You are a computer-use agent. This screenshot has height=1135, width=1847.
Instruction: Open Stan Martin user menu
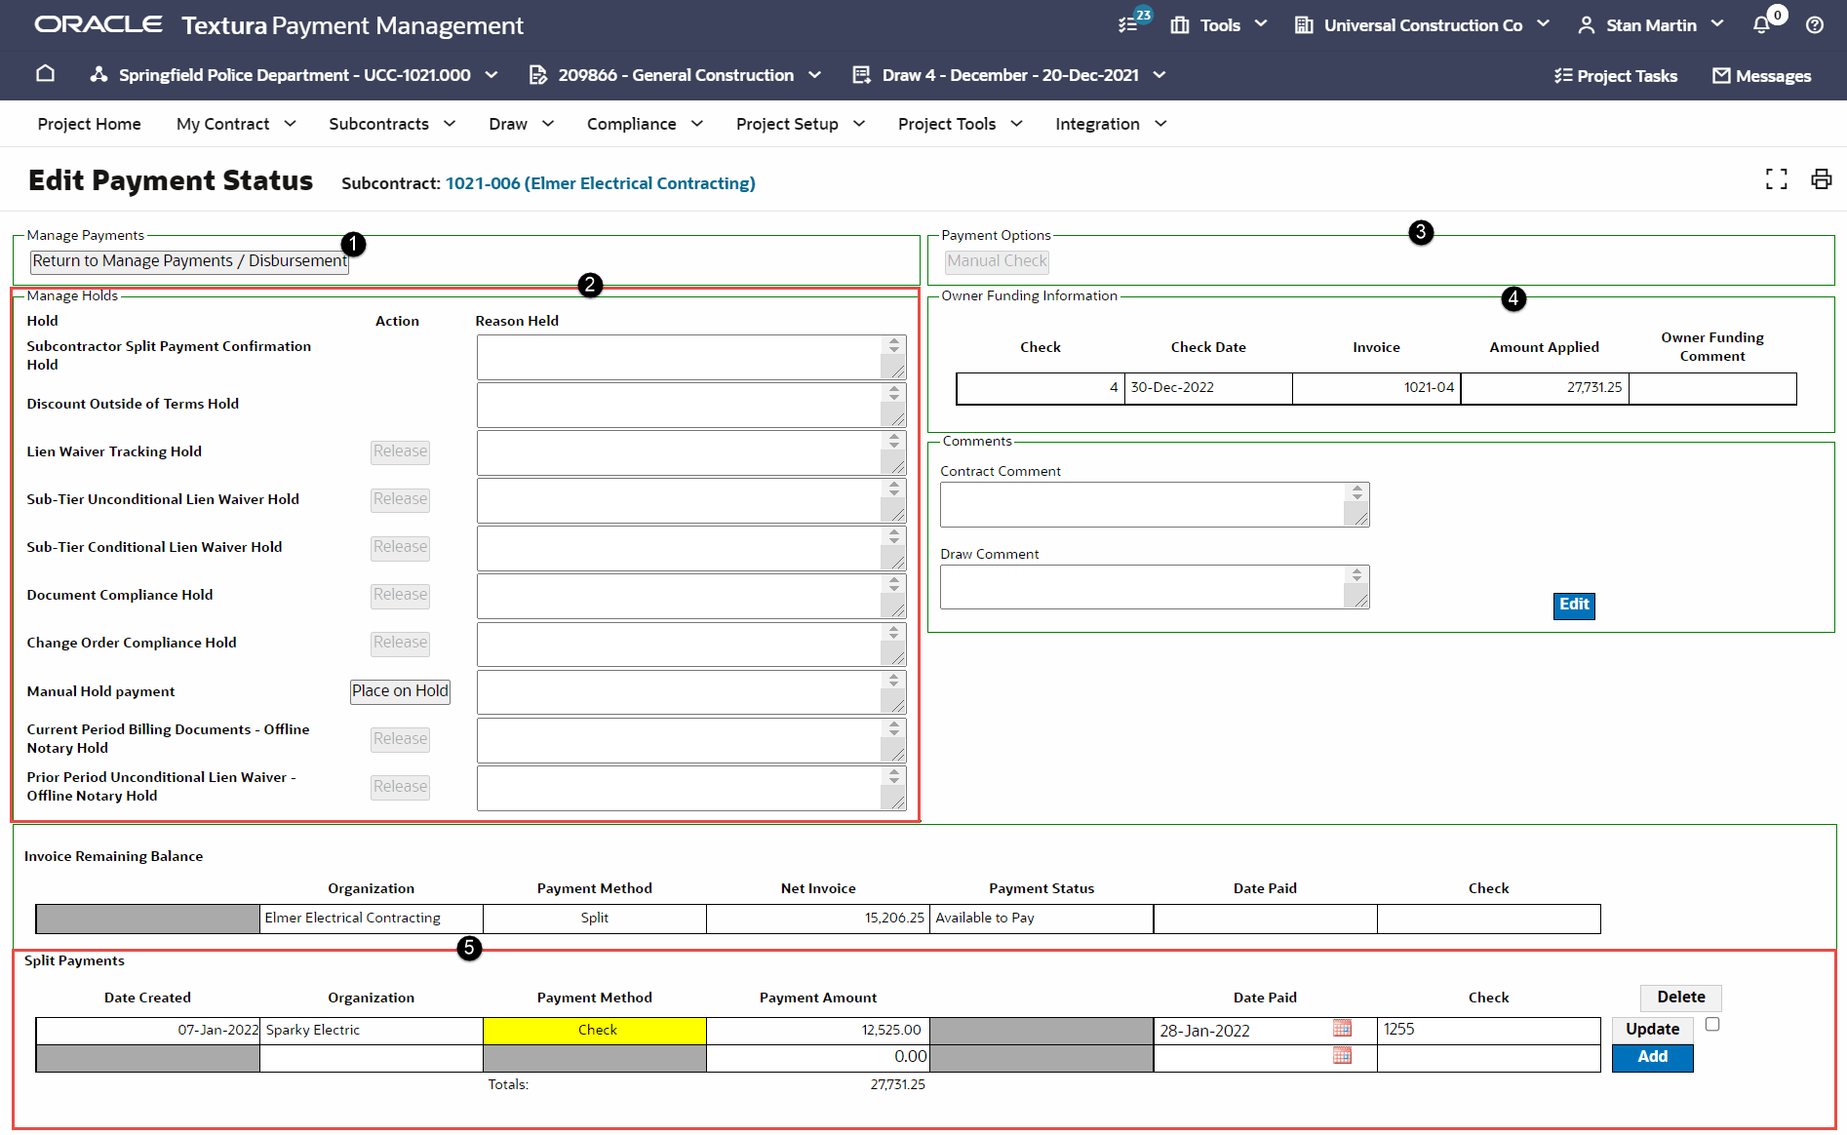(1651, 24)
